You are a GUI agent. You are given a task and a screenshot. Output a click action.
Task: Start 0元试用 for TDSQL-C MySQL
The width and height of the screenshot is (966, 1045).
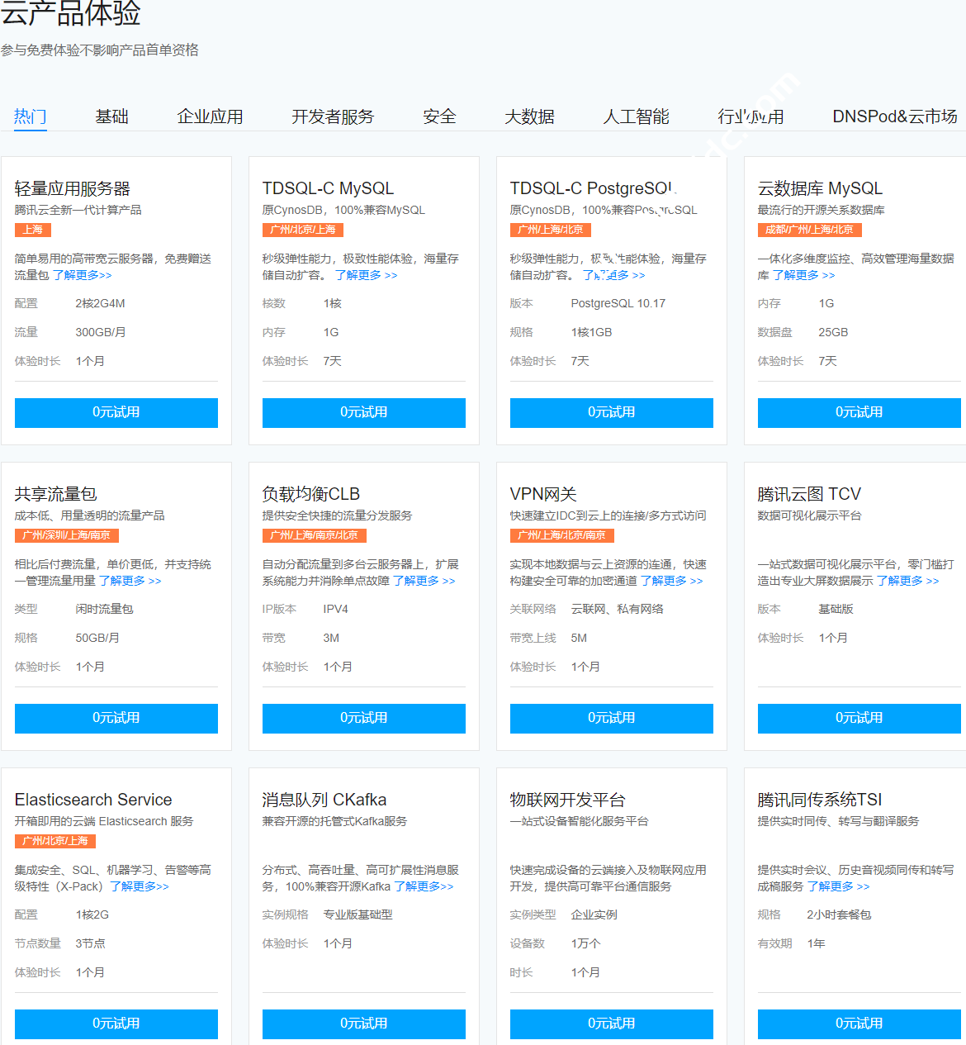click(364, 412)
